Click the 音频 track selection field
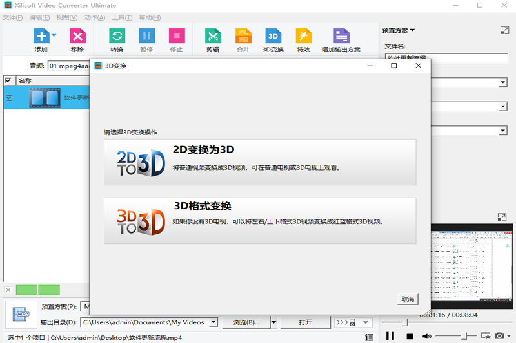Image resolution: width=516 pixels, height=343 pixels. coord(69,66)
